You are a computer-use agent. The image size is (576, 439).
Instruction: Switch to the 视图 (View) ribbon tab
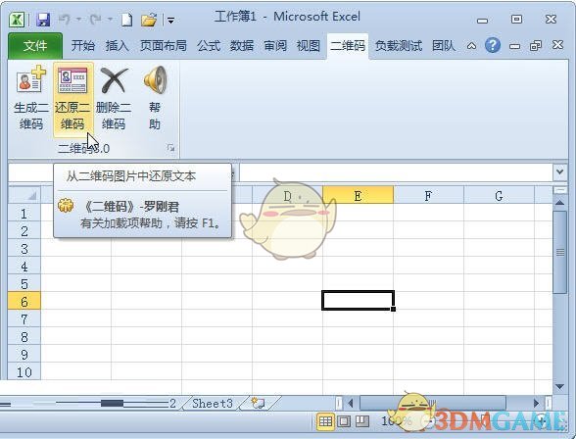coord(309,46)
